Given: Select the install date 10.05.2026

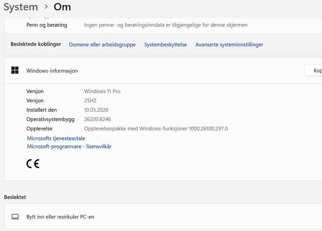Looking at the screenshot, I should click(96, 110).
